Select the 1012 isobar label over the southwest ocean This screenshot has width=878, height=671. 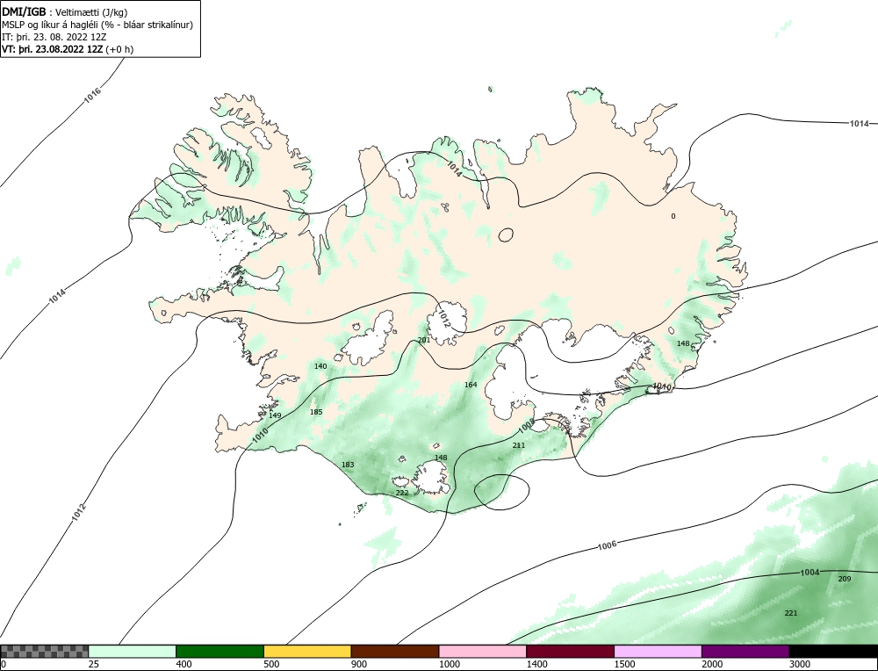[79, 513]
